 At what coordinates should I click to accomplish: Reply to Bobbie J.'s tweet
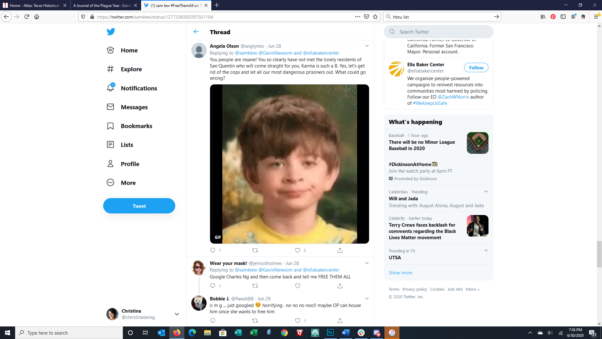[213, 320]
